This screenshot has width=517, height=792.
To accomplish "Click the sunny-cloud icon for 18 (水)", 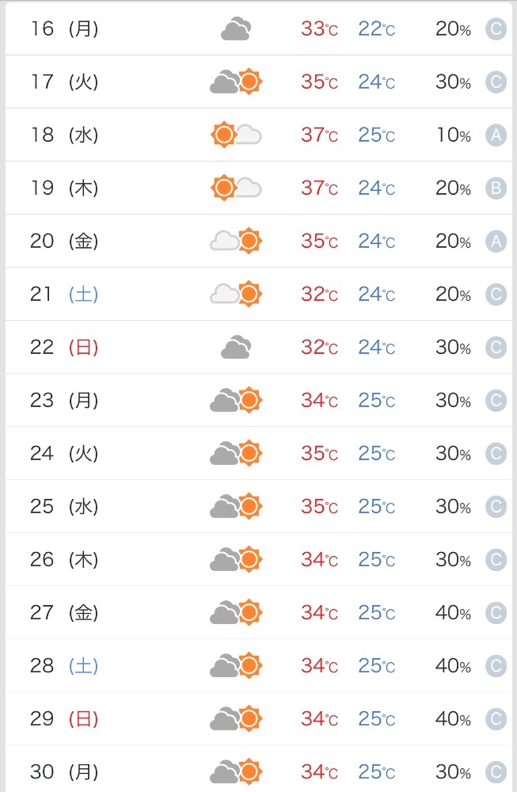I will click(236, 135).
